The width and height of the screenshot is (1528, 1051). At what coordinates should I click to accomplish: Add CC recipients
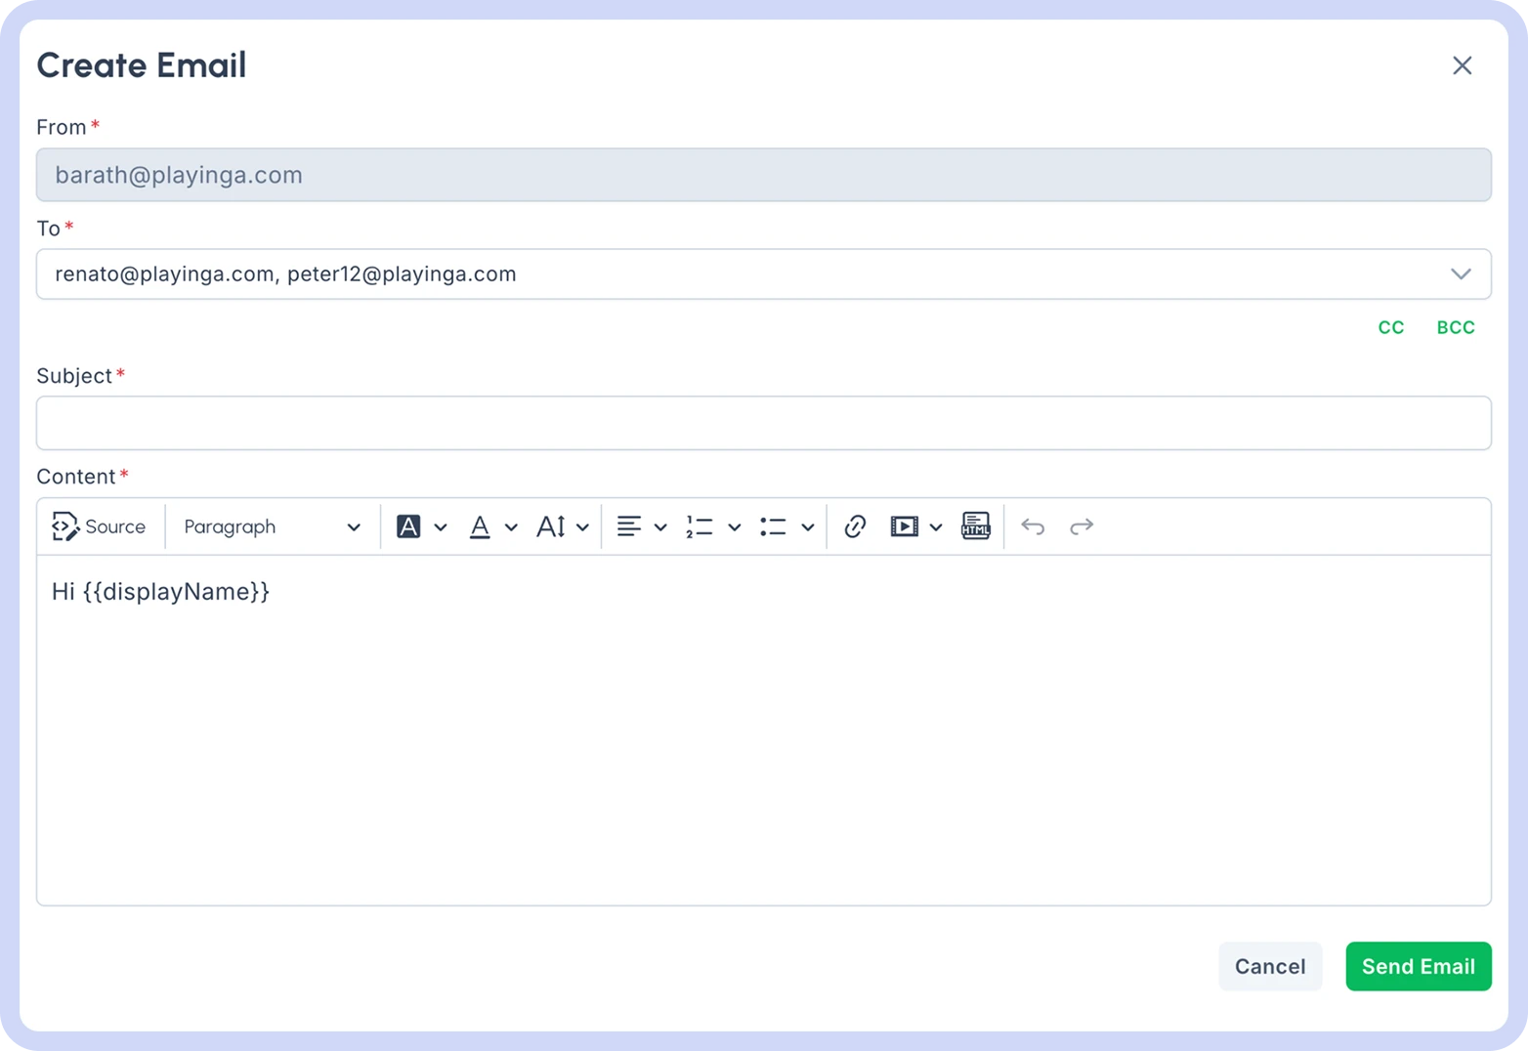tap(1391, 328)
